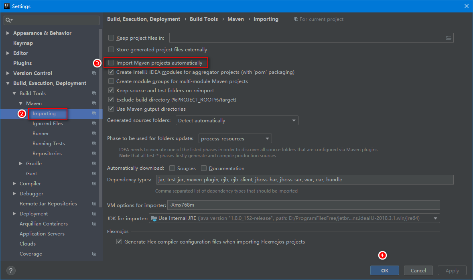Click the Apply button

tap(452, 270)
